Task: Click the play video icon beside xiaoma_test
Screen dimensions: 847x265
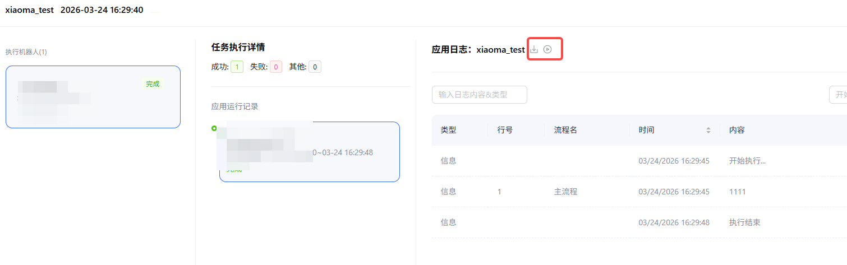Action: coord(548,49)
